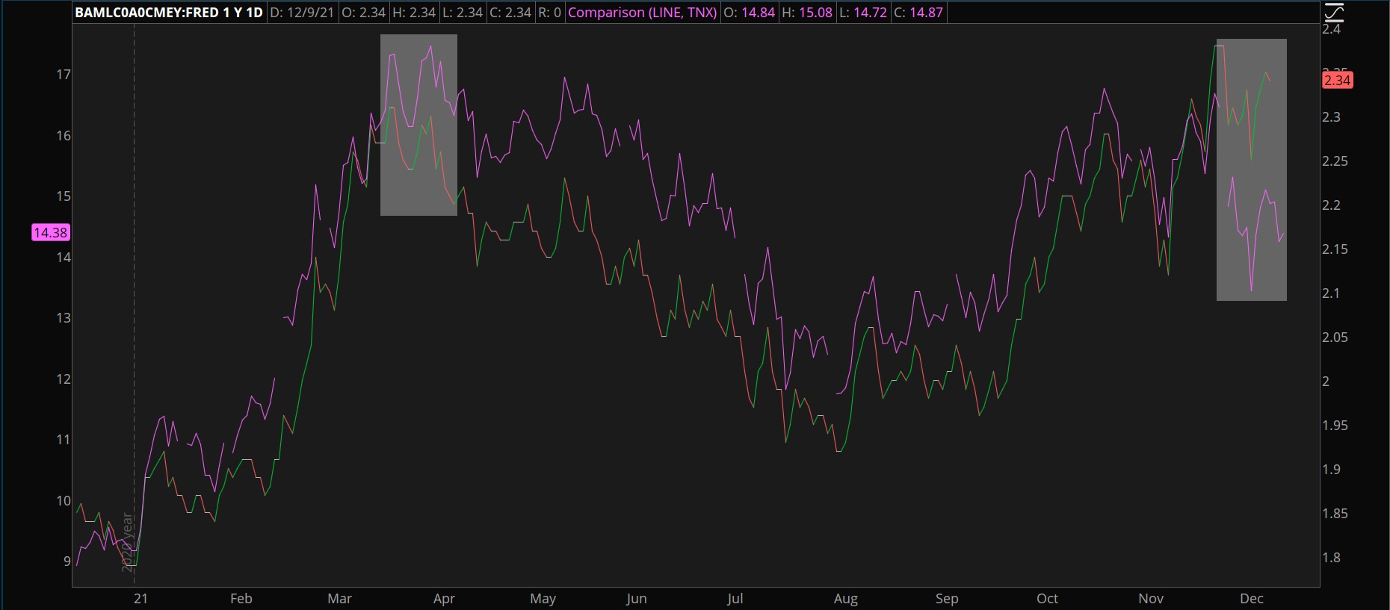The height and width of the screenshot is (610, 1390).
Task: Click the May label on time axis
Action: click(x=543, y=598)
